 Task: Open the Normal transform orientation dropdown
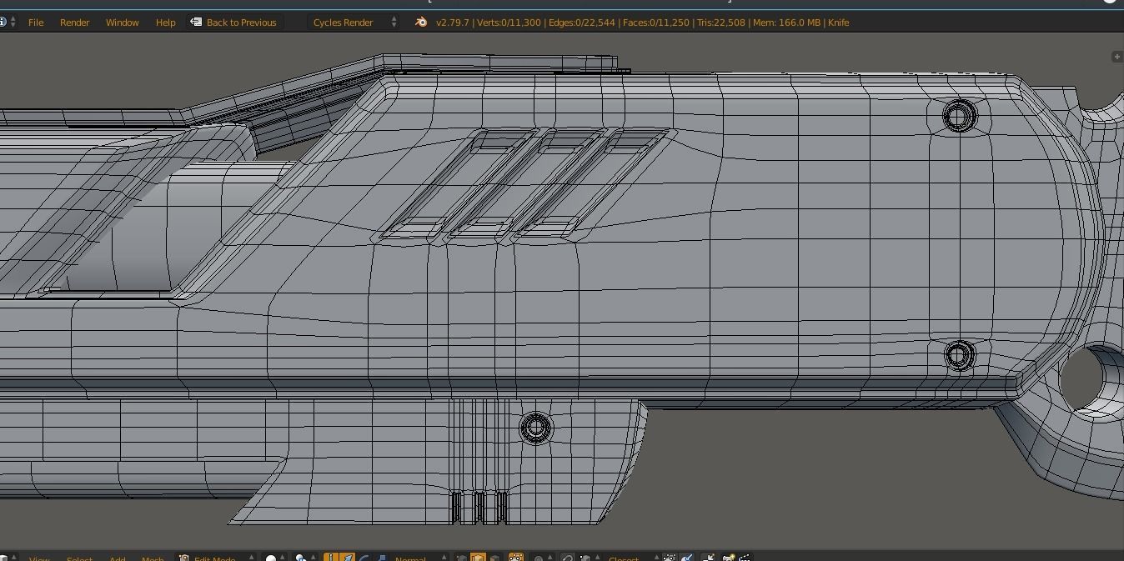[419, 558]
